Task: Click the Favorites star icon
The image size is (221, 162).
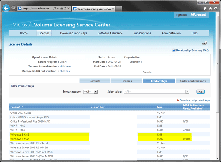Action: [211, 9]
